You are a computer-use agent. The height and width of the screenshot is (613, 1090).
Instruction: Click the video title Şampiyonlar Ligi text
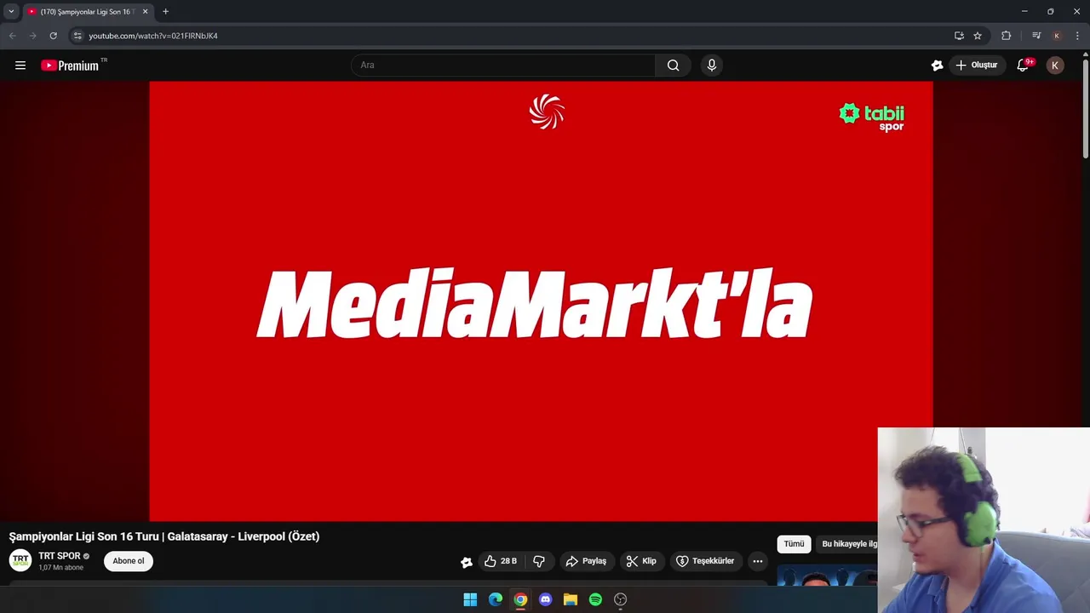point(164,536)
